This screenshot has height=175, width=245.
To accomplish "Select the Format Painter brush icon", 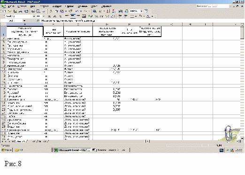I will tap(71, 11).
